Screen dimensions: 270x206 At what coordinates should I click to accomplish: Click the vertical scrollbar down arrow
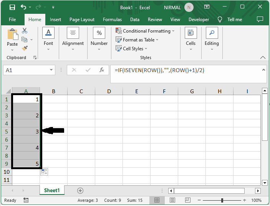click(x=265, y=183)
